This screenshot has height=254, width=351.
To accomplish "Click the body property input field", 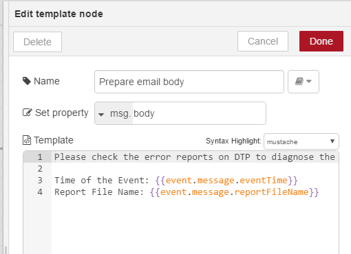I will click(199, 113).
